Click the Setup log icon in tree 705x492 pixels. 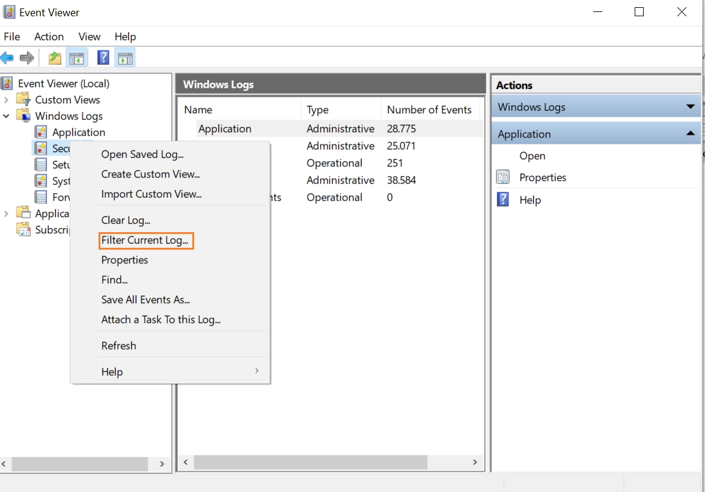(41, 164)
